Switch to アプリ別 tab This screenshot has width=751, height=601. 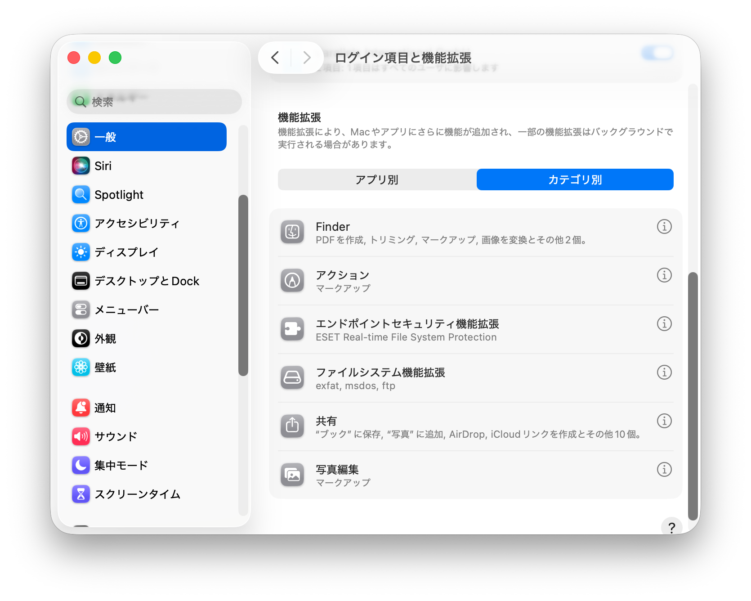point(377,180)
